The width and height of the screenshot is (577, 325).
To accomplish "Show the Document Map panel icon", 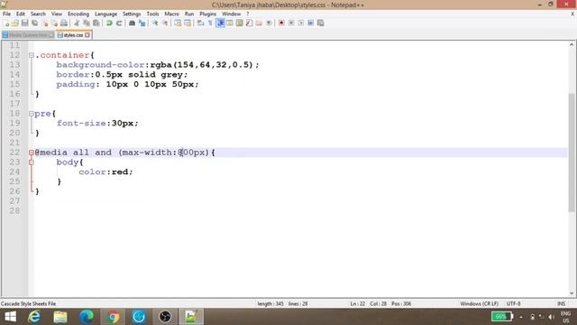I will tap(240, 23).
